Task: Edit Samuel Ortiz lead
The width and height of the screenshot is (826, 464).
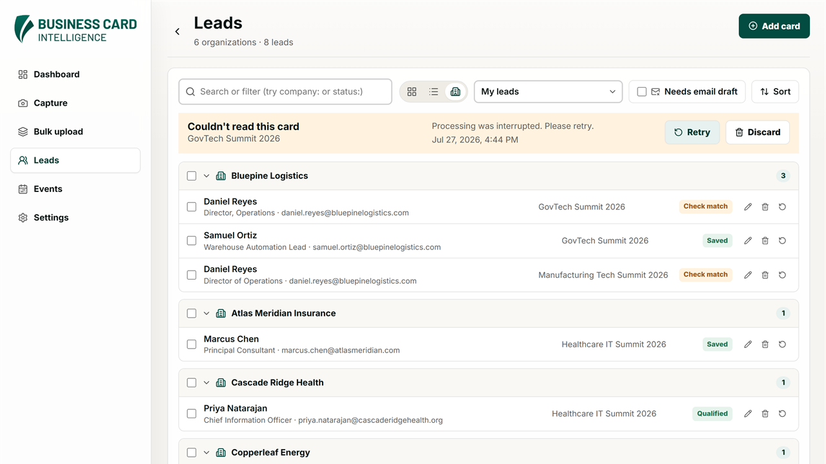Action: pyautogui.click(x=748, y=240)
